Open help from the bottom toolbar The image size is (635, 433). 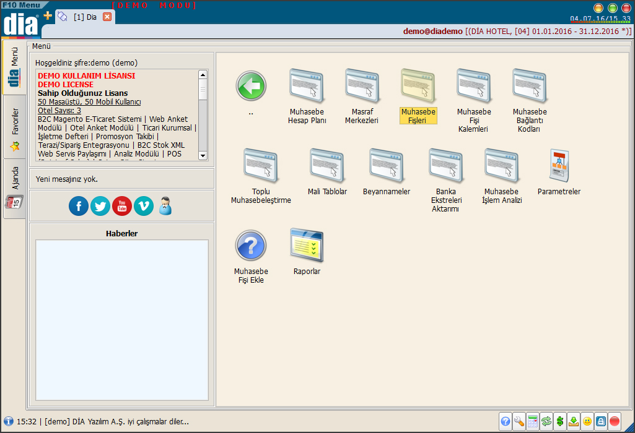(x=506, y=422)
